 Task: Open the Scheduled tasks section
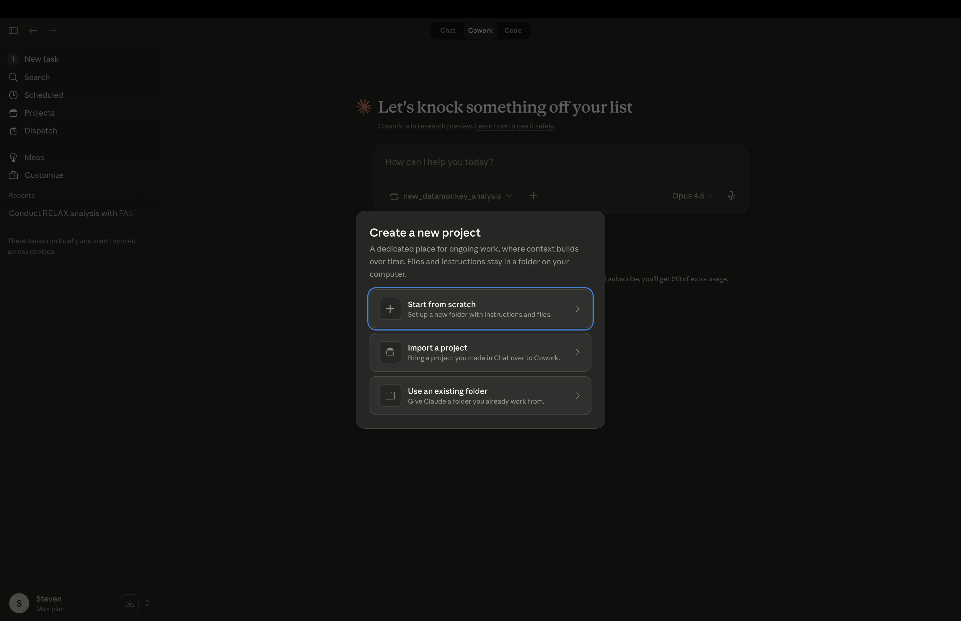click(43, 95)
